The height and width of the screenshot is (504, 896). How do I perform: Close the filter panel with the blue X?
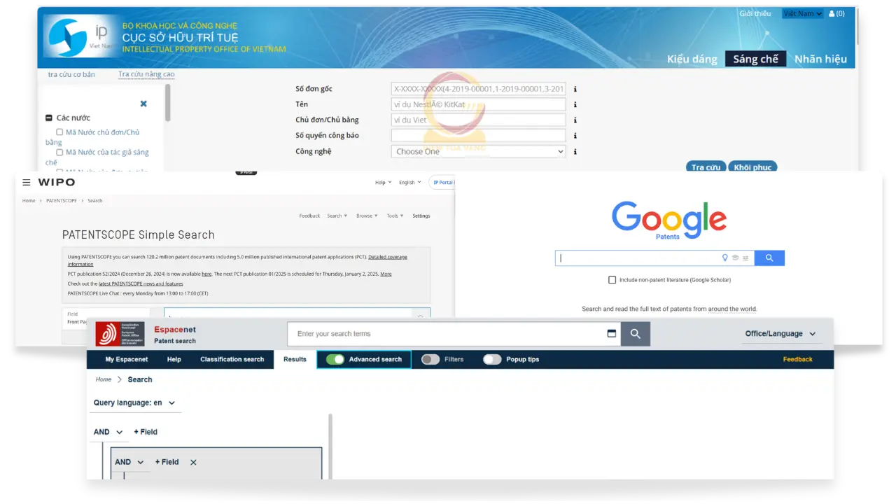pos(143,104)
